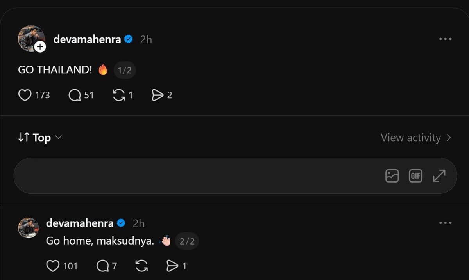Open View activity
The width and height of the screenshot is (469, 280).
click(416, 138)
